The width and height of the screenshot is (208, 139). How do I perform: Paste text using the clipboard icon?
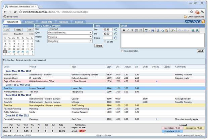pos(167,30)
